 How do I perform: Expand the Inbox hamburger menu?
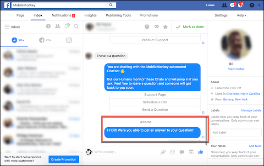[7, 27]
